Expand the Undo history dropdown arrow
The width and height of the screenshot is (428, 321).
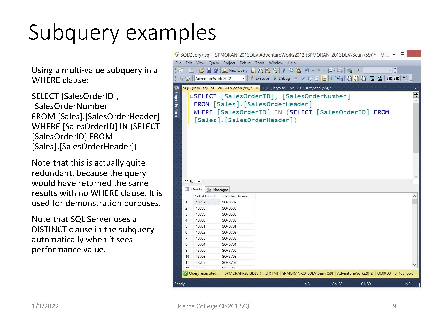click(313, 70)
